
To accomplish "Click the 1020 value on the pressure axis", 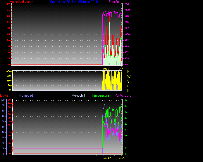I will [127, 10].
